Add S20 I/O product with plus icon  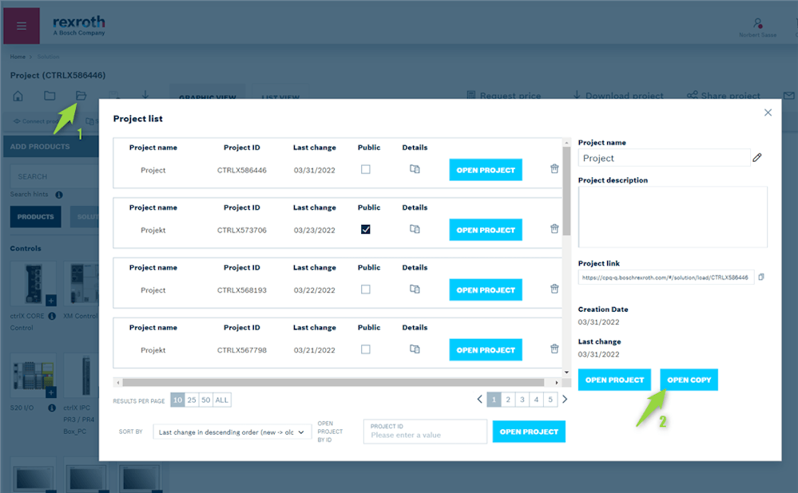[51, 392]
